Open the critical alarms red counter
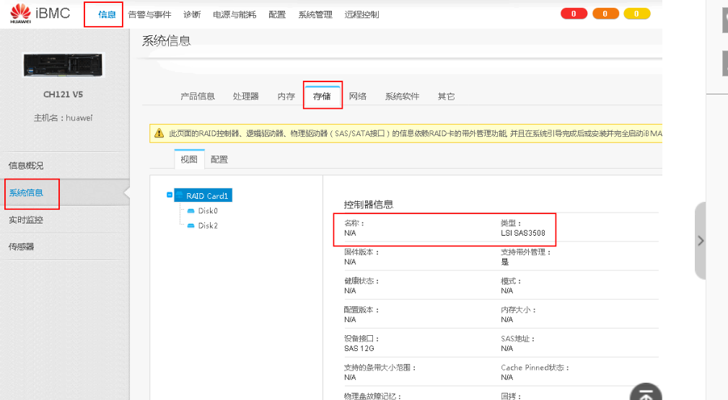This screenshot has width=728, height=400. tap(574, 14)
